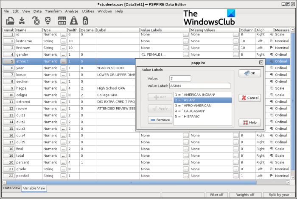The height and width of the screenshot is (199, 297).
Task: Open Type options for the gender row
Action: [64, 55]
